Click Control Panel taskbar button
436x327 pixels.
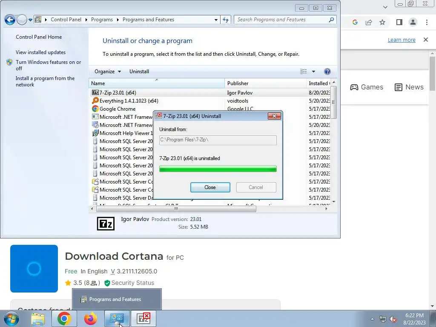point(117,318)
